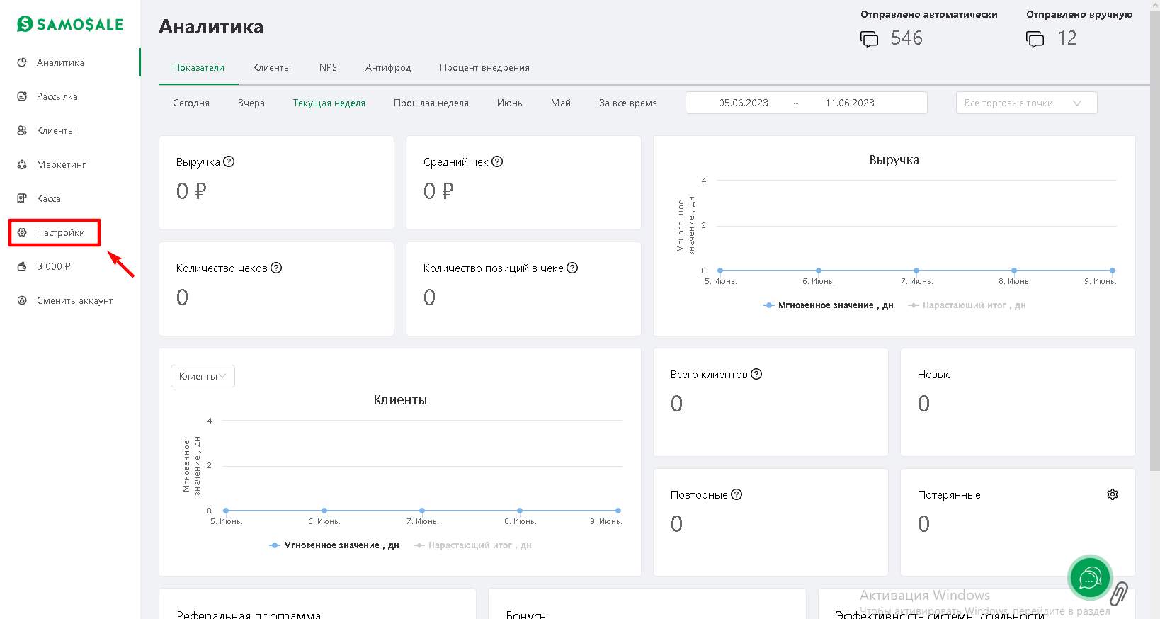Image resolution: width=1160 pixels, height=619 pixels.
Task: Toggle Нарастающий итог legend in Клиенты chart
Action: pyautogui.click(x=473, y=545)
